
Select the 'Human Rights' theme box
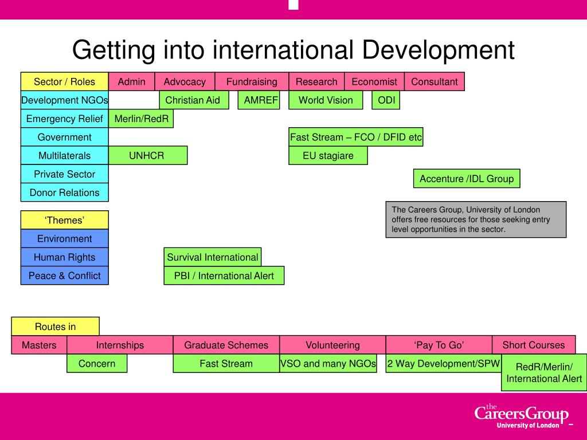click(x=64, y=257)
